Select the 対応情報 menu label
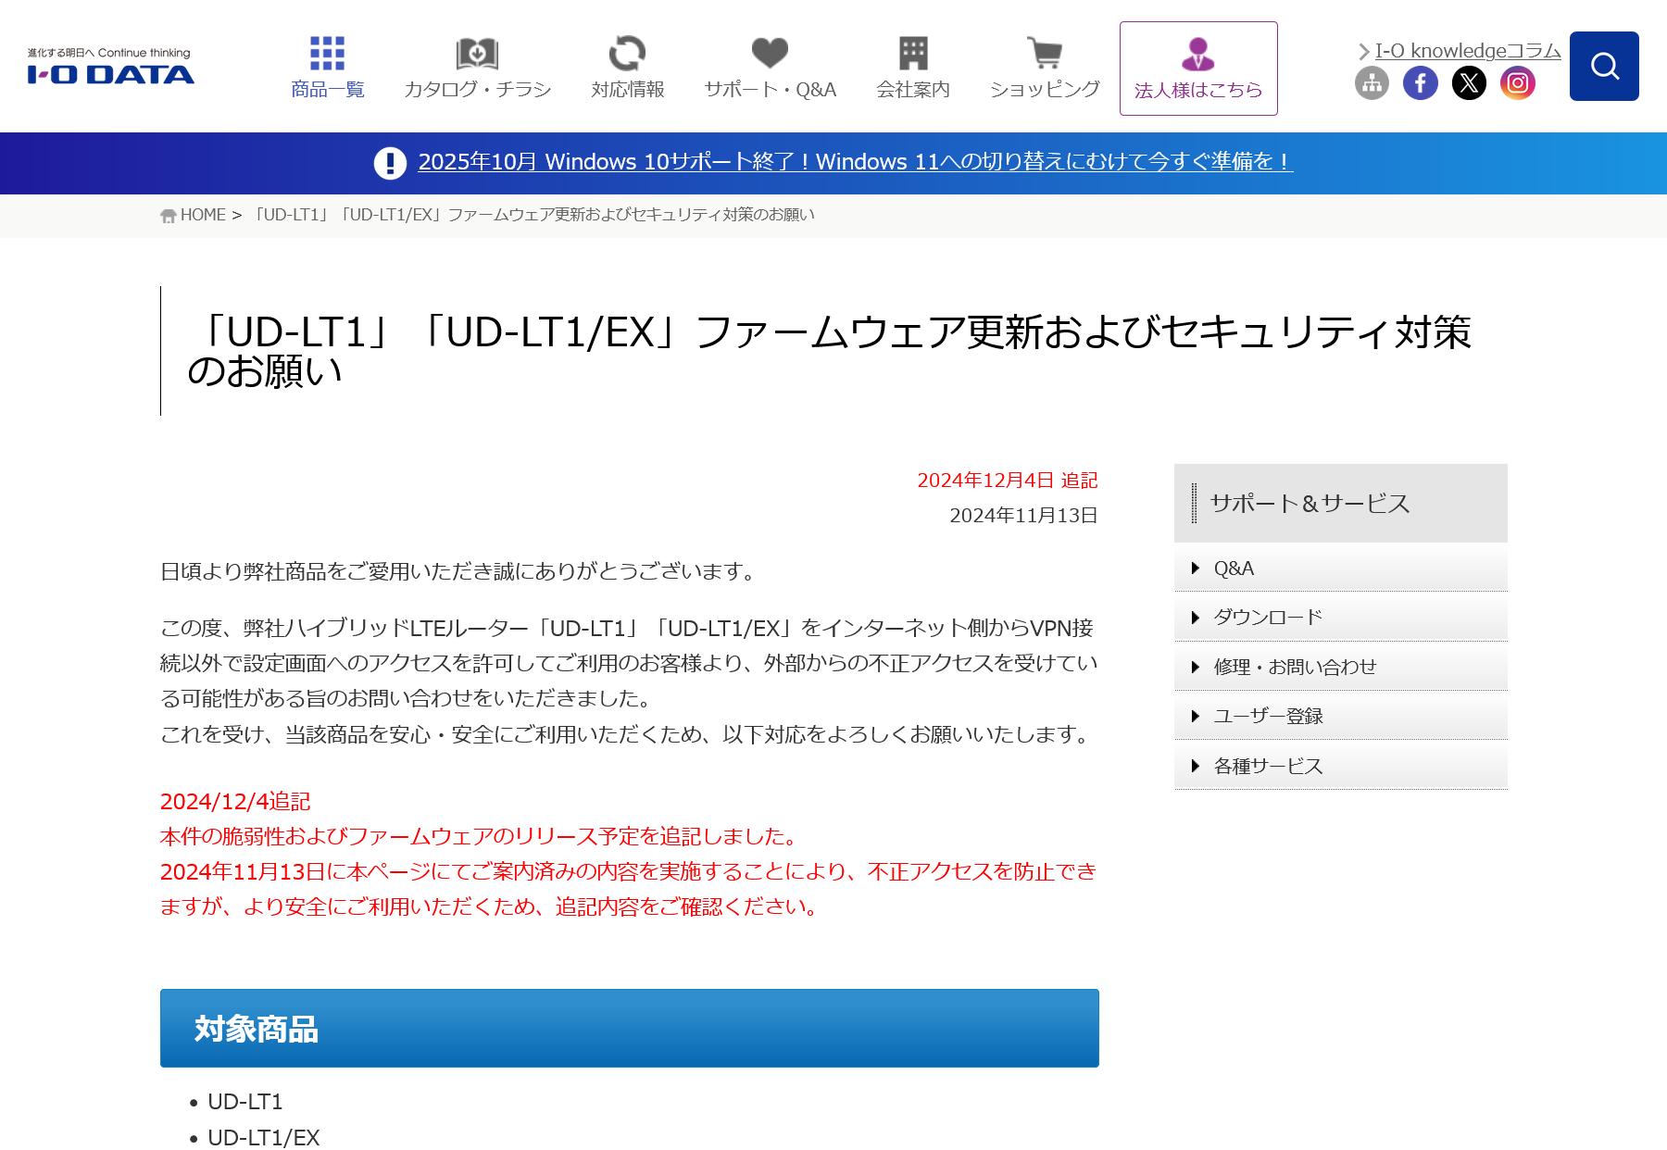1667x1150 pixels. 627,90
